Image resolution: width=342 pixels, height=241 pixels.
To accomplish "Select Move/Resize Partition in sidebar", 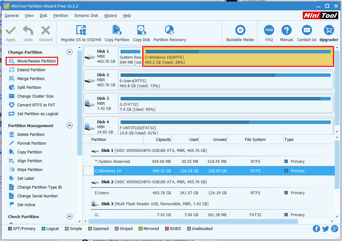I will (x=32, y=61).
